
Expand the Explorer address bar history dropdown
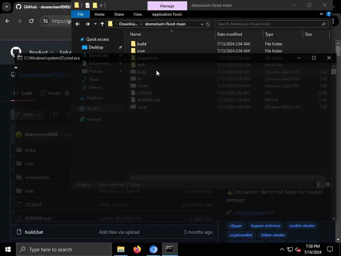[202, 24]
